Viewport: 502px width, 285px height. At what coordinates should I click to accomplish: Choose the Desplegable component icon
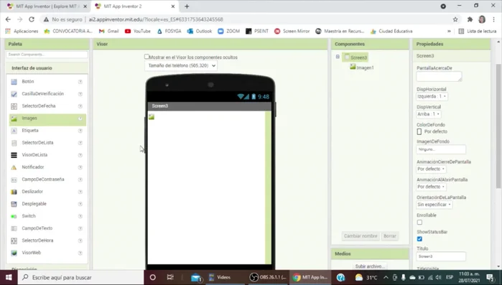click(x=14, y=204)
